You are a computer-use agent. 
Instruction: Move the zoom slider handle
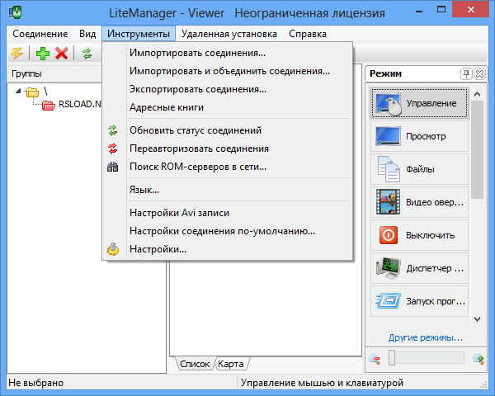pyautogui.click(x=392, y=358)
